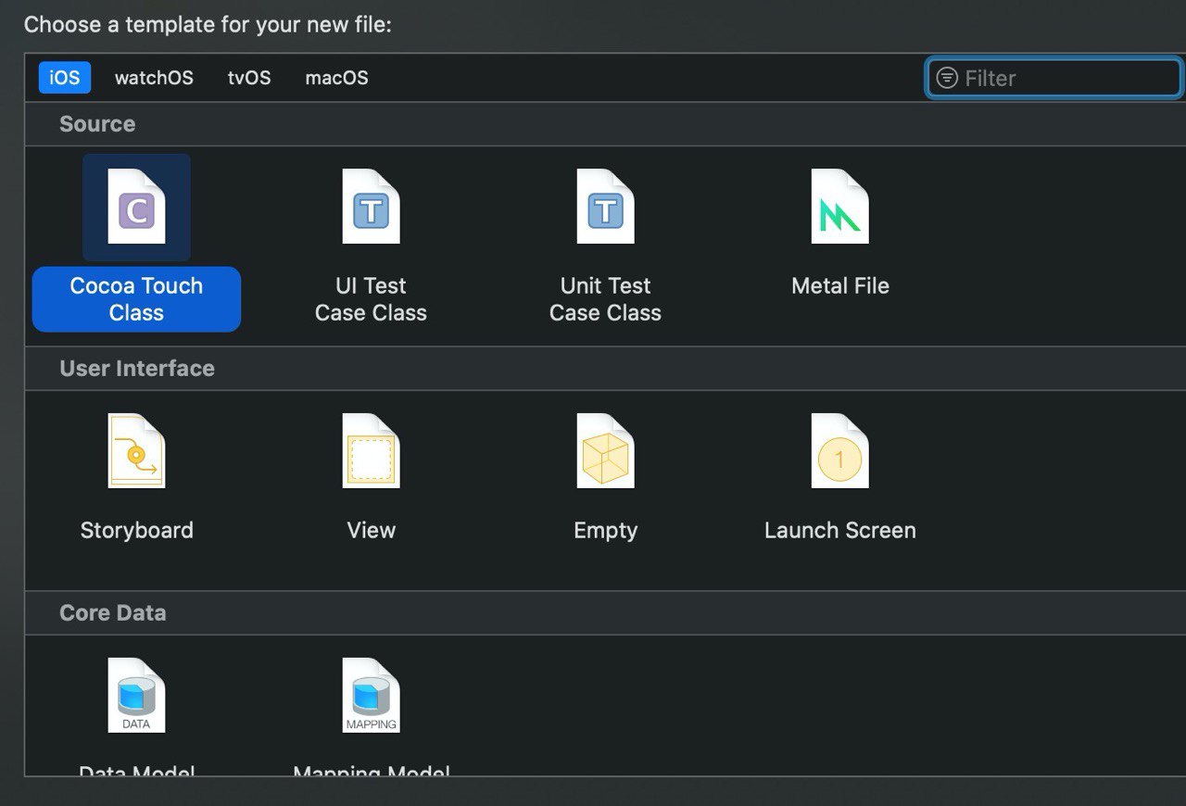Click the Metal File label

click(x=839, y=286)
